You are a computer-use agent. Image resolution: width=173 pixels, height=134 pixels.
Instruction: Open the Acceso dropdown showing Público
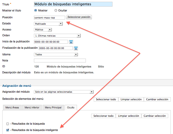(43, 30)
